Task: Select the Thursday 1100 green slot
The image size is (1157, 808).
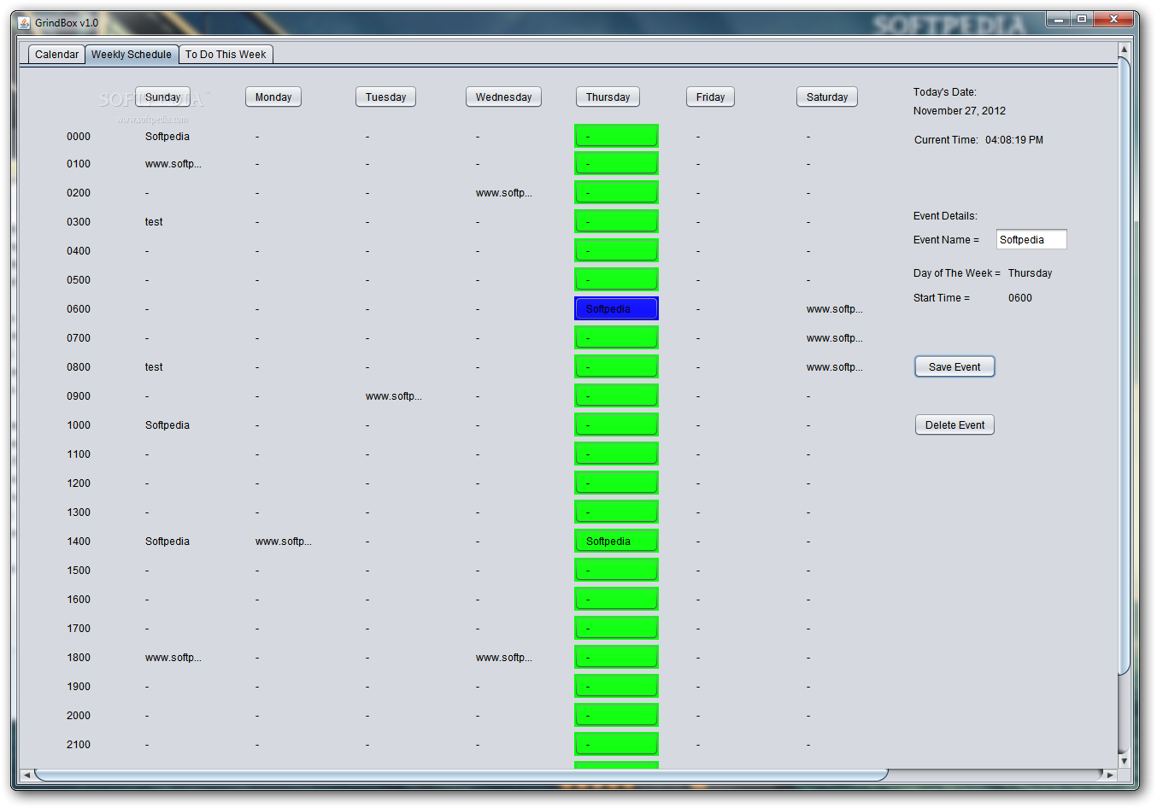Action: [x=616, y=454]
